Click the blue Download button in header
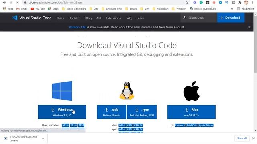This screenshot has height=144, width=257. pyautogui.click(x=230, y=18)
